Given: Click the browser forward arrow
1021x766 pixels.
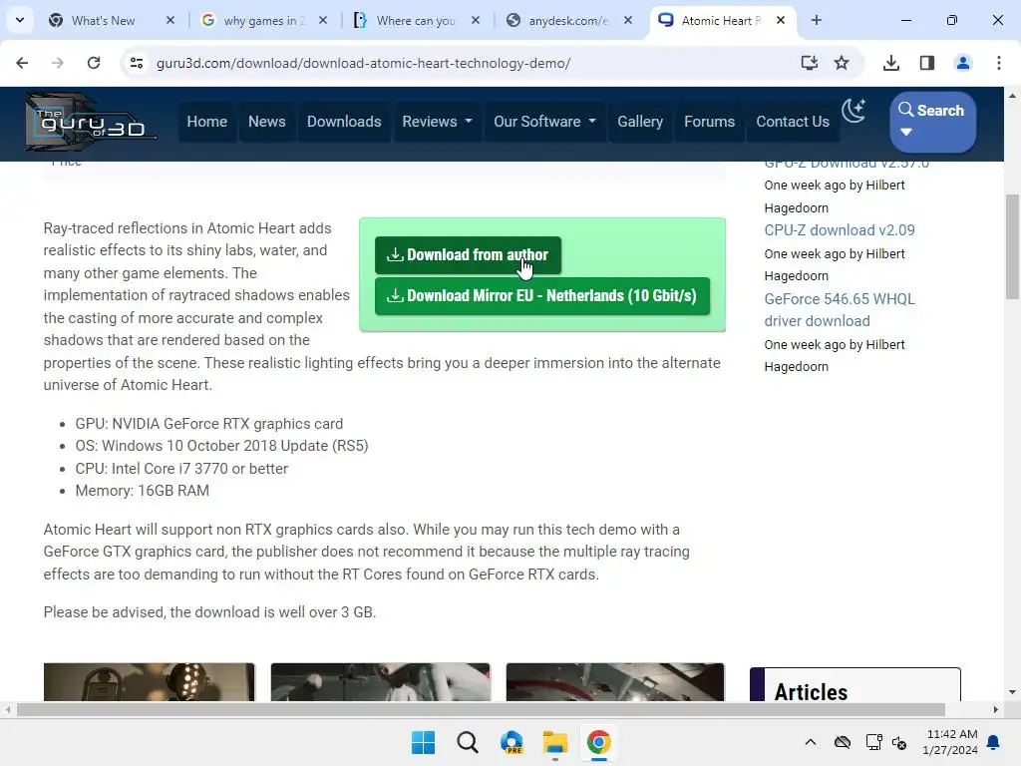Looking at the screenshot, I should click(x=57, y=63).
